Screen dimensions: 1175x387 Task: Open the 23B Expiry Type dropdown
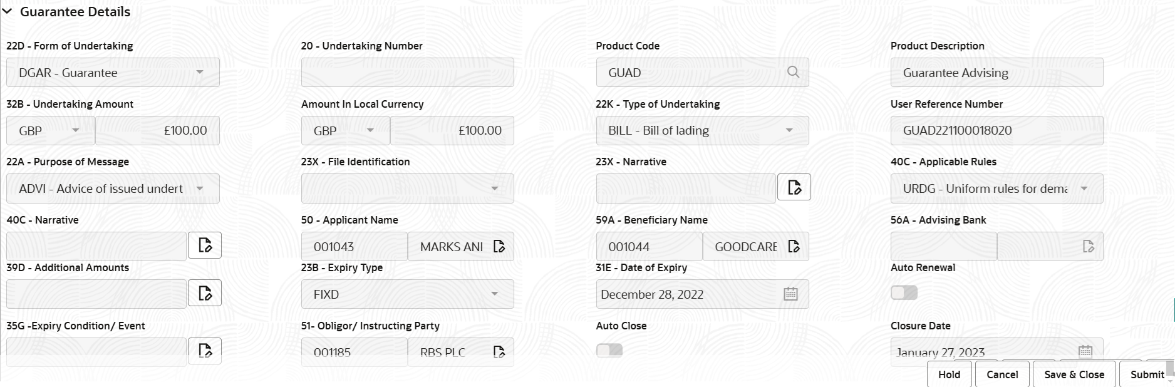(x=495, y=293)
